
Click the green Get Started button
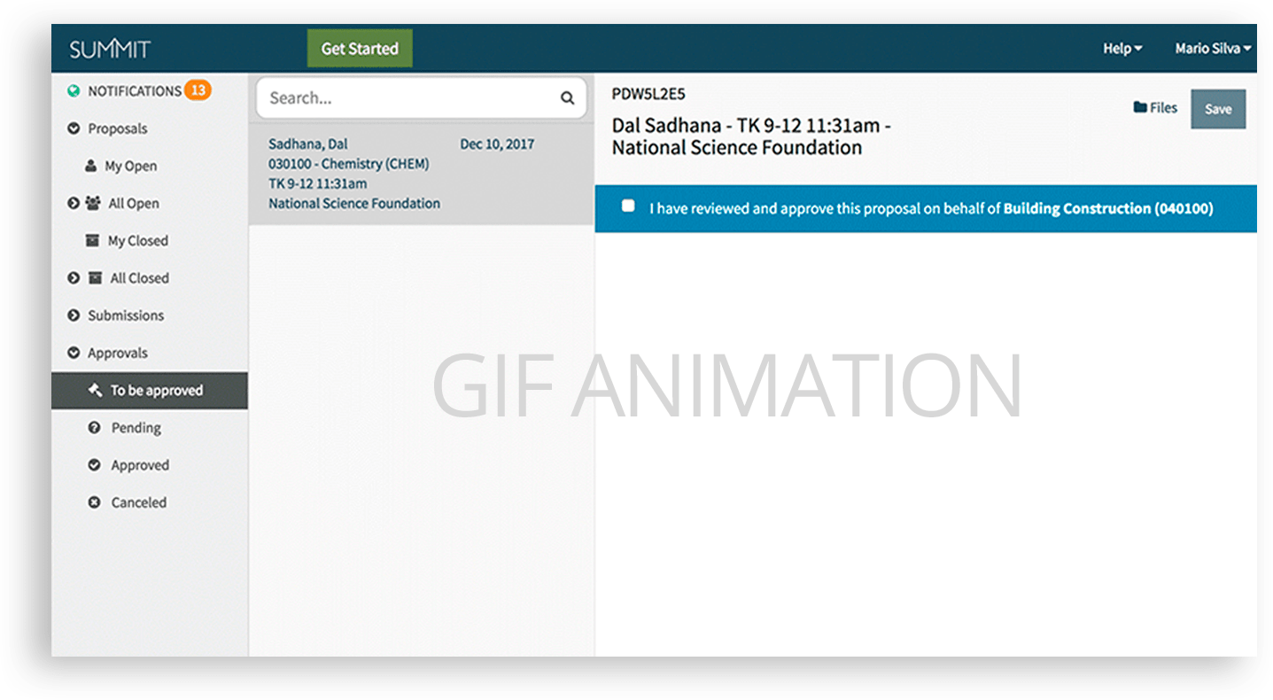click(360, 49)
